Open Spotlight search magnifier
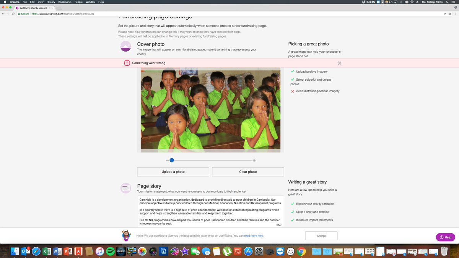Screen dimensions: 459x258 point(448,2)
